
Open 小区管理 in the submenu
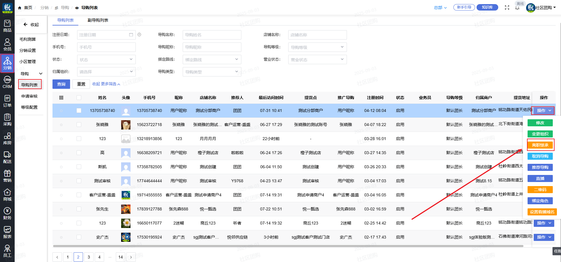tap(28, 62)
